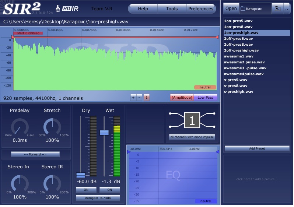
Task: Click the right red envelope handle
Action: pyautogui.click(x=217, y=37)
